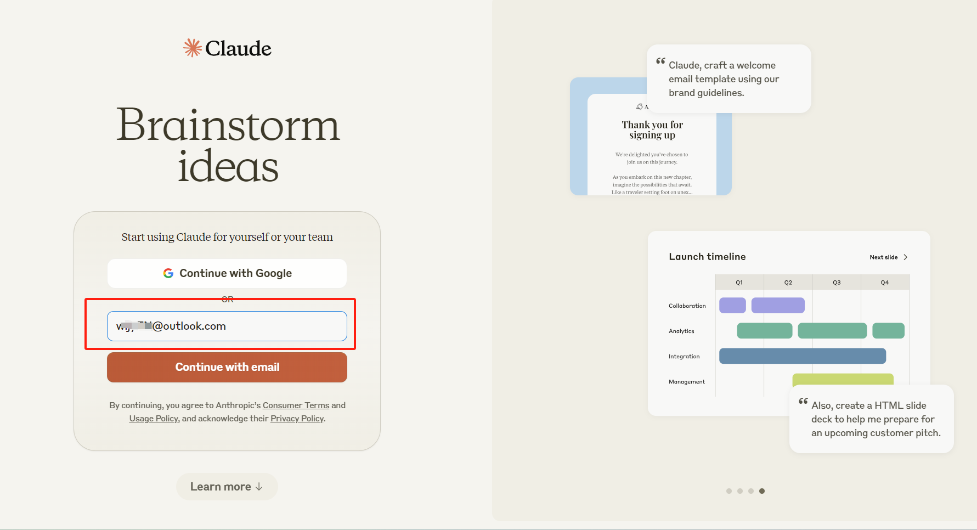Image resolution: width=977 pixels, height=530 pixels.
Task: Click the Claude wordmark text
Action: coord(238,48)
